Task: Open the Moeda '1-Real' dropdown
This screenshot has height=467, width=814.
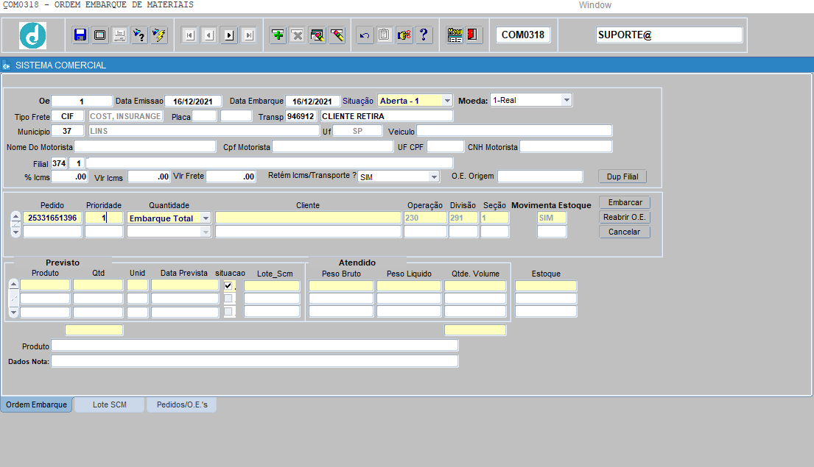Action: pyautogui.click(x=566, y=100)
